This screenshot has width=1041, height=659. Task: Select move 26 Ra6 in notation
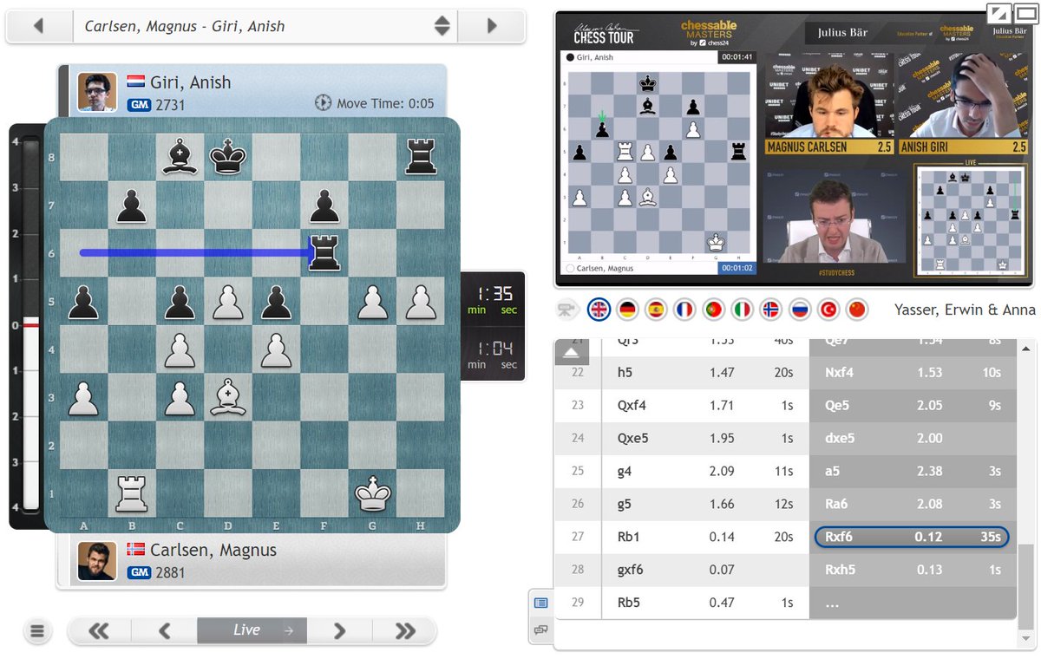(837, 505)
